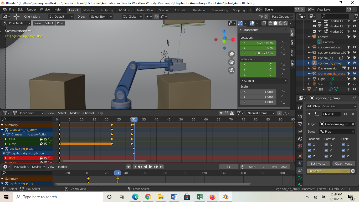Click the Set Inverse button
The height and width of the screenshot is (202, 359).
click(x=318, y=164)
